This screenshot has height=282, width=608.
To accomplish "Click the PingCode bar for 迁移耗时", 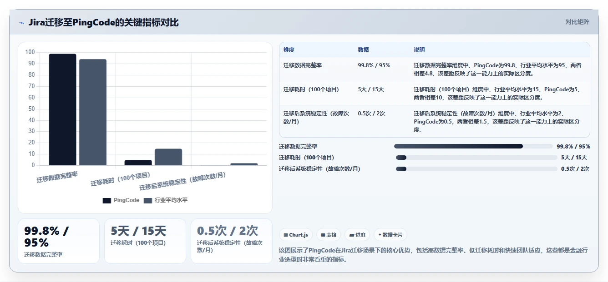I will [138, 163].
